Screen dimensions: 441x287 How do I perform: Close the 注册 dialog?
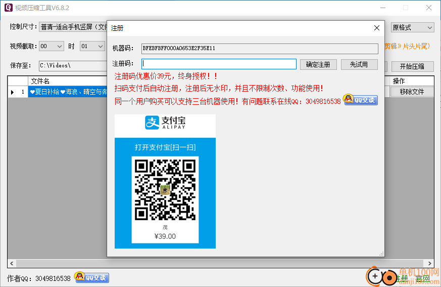(x=377, y=28)
